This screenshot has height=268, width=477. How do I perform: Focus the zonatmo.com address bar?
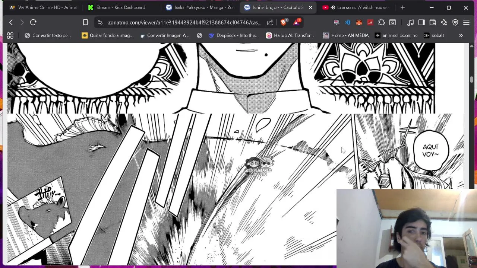(185, 22)
